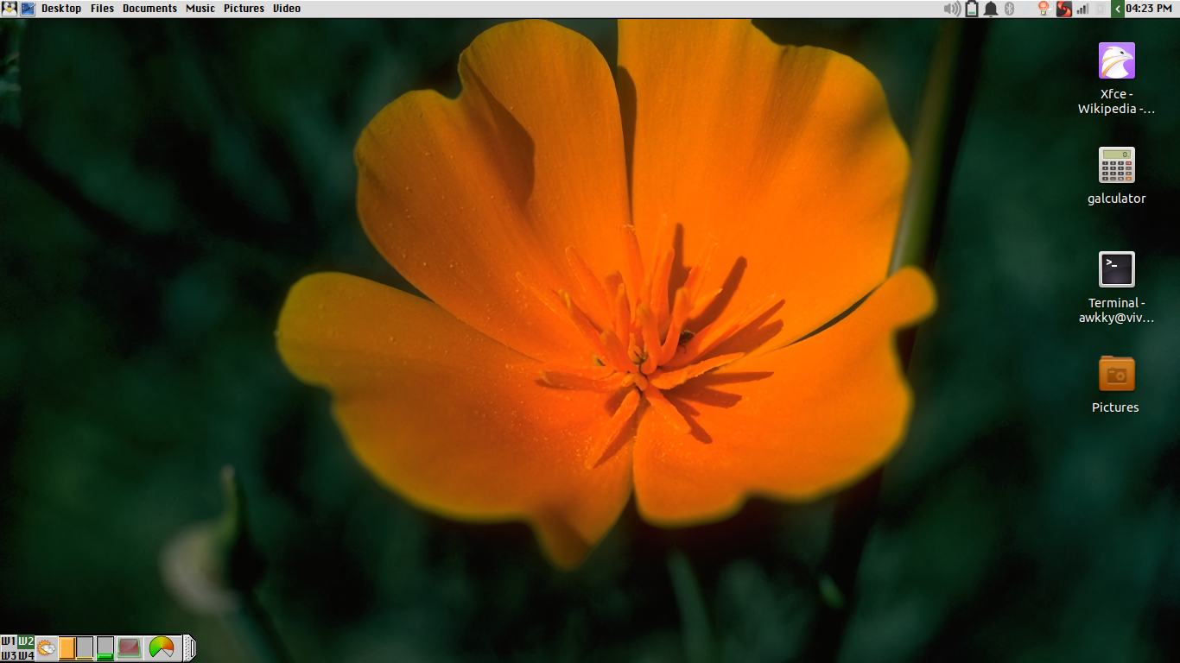Open the Xfce - Wikipedia desktop icon

point(1116,60)
